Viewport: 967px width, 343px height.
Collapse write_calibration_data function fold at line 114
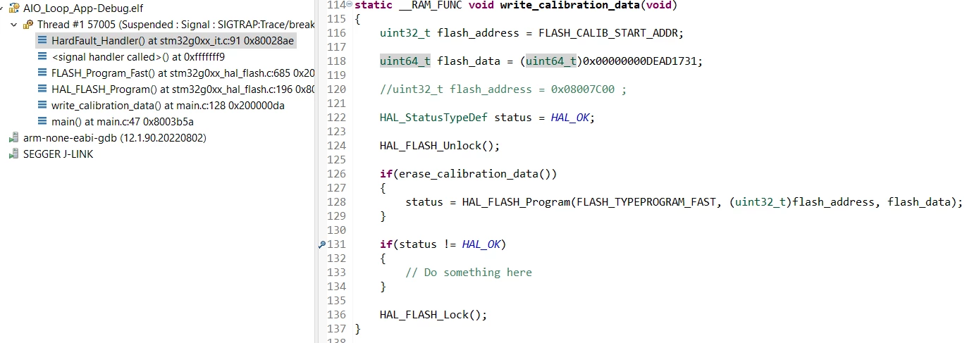(350, 4)
